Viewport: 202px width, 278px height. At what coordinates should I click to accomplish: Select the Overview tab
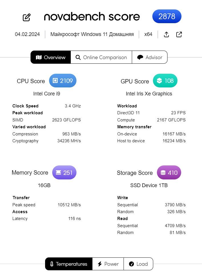point(50,57)
